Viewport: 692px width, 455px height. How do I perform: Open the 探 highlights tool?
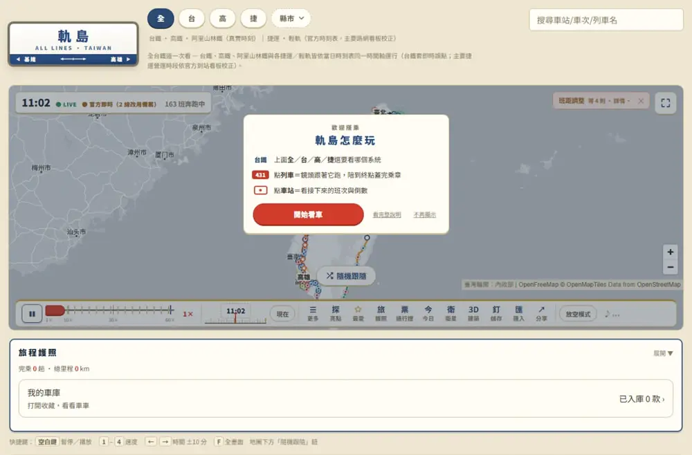point(336,313)
